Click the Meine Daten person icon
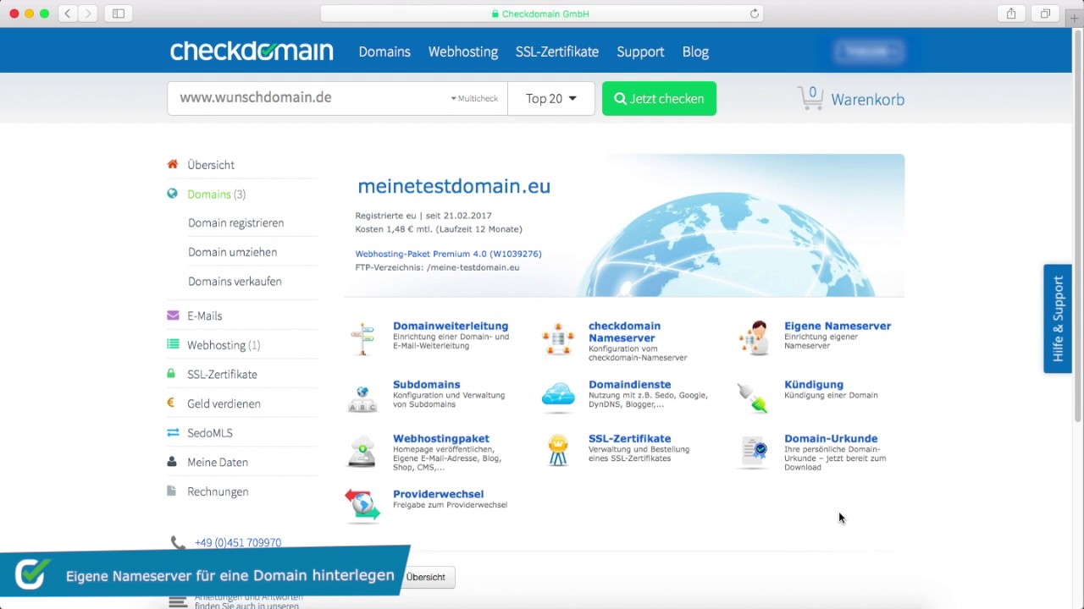 coord(172,462)
